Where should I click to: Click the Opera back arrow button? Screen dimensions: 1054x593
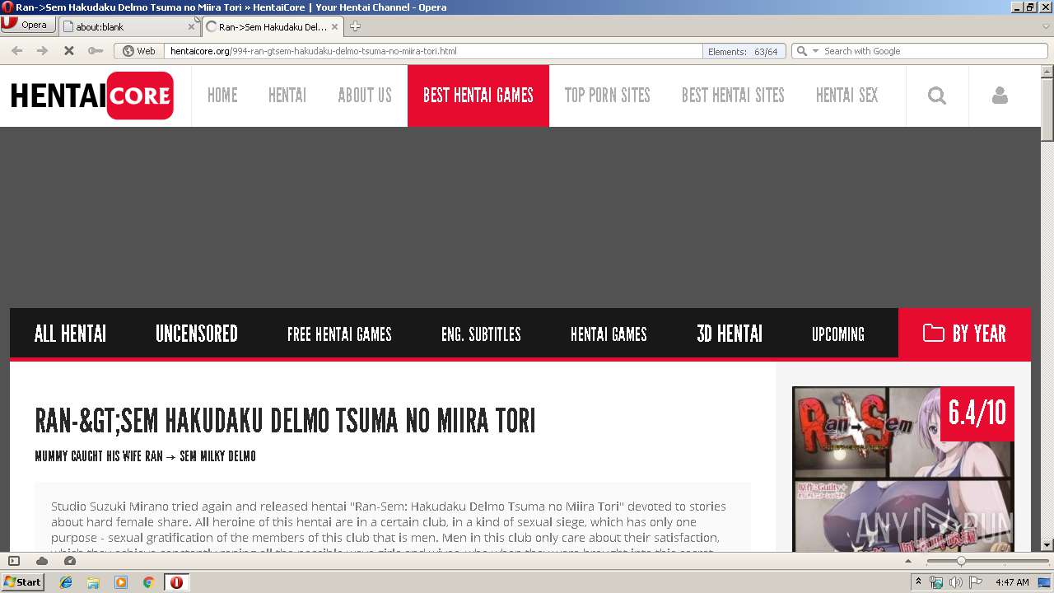pyautogui.click(x=16, y=51)
